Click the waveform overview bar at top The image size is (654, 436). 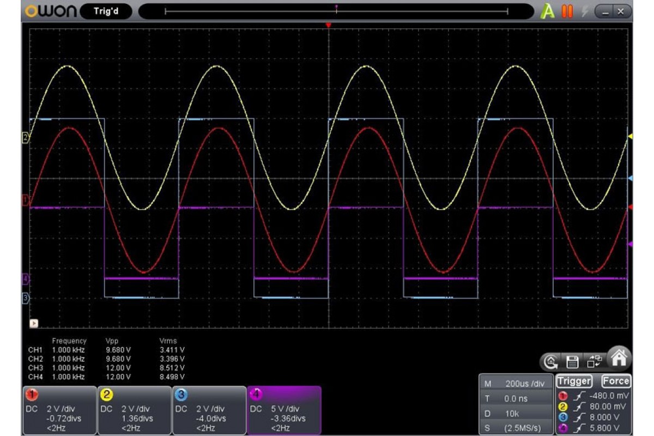click(336, 11)
